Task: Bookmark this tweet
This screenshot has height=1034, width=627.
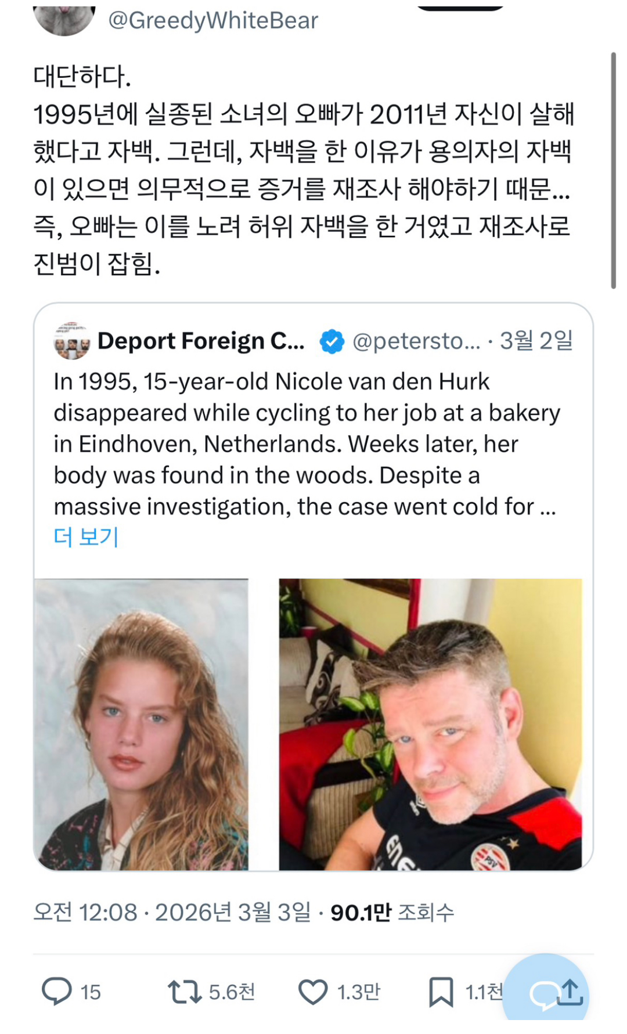Action: click(441, 992)
